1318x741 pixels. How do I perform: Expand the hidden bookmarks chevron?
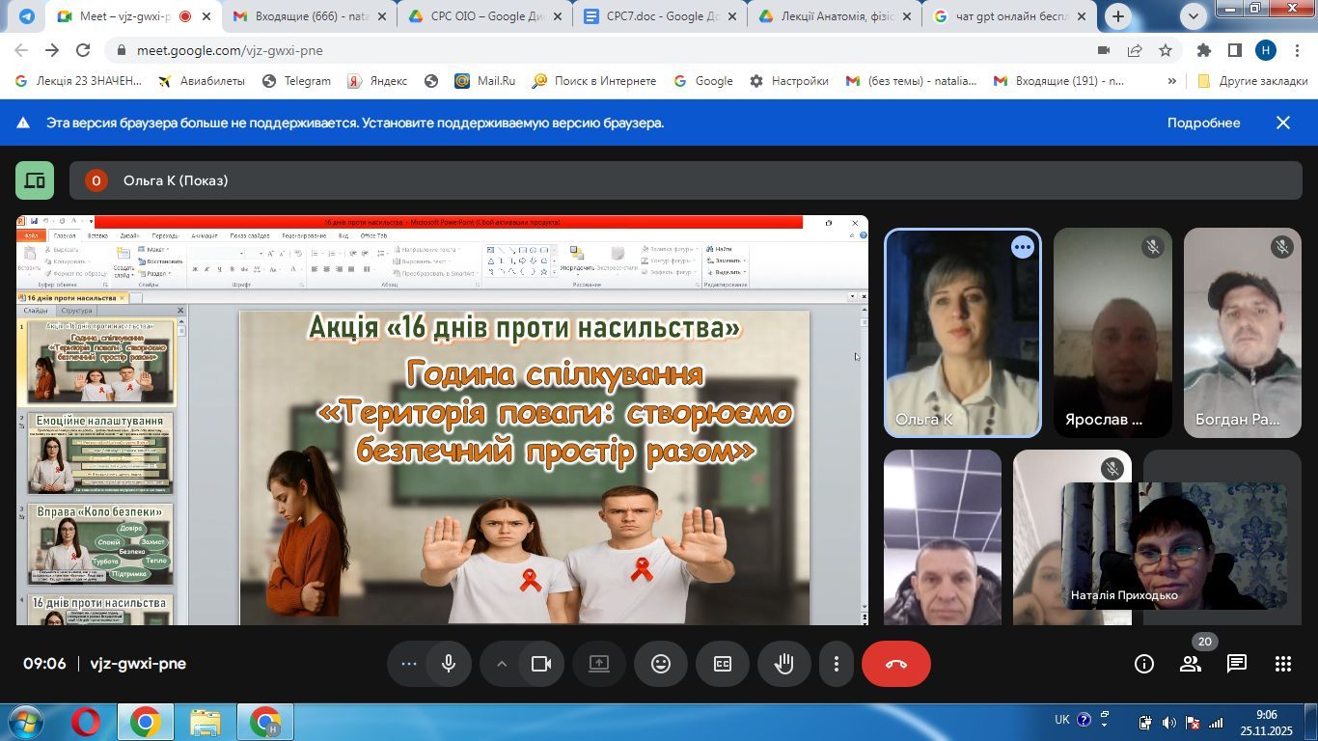[1172, 81]
